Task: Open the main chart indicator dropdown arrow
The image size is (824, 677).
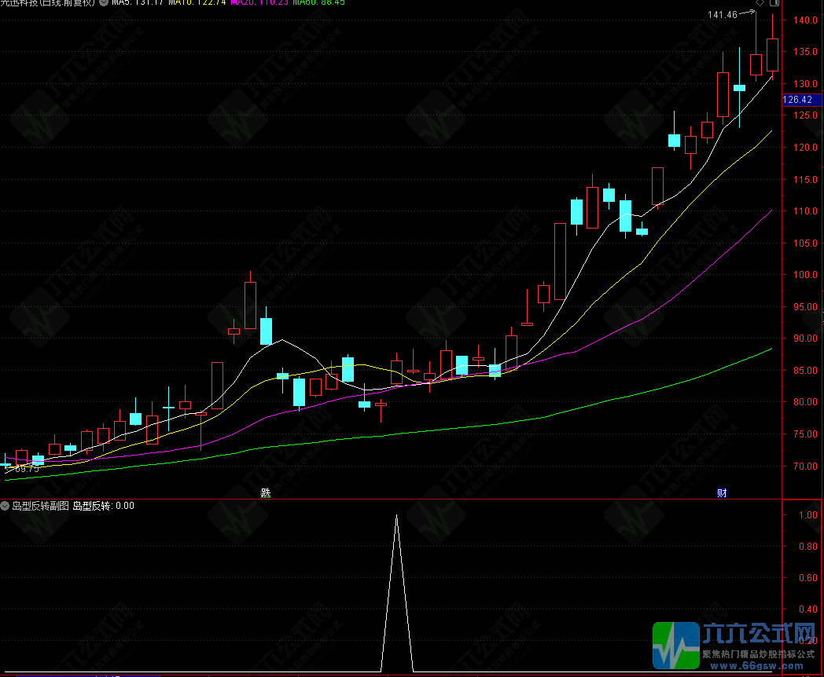Action: (x=104, y=2)
